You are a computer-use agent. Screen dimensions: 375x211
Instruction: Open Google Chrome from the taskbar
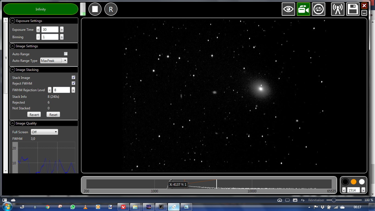47,207
